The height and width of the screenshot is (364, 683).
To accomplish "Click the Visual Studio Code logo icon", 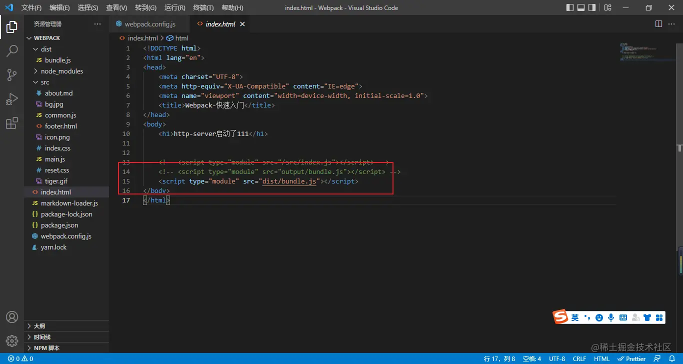I will 8,7.
